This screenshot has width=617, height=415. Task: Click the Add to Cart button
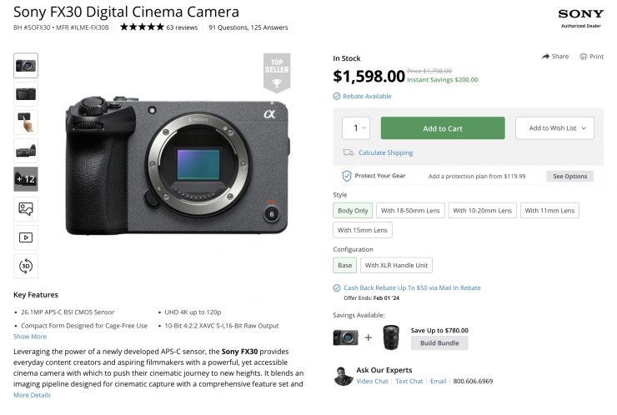point(443,128)
